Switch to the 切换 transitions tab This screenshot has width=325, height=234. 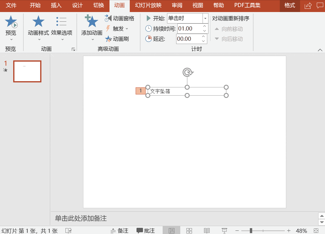coord(98,6)
